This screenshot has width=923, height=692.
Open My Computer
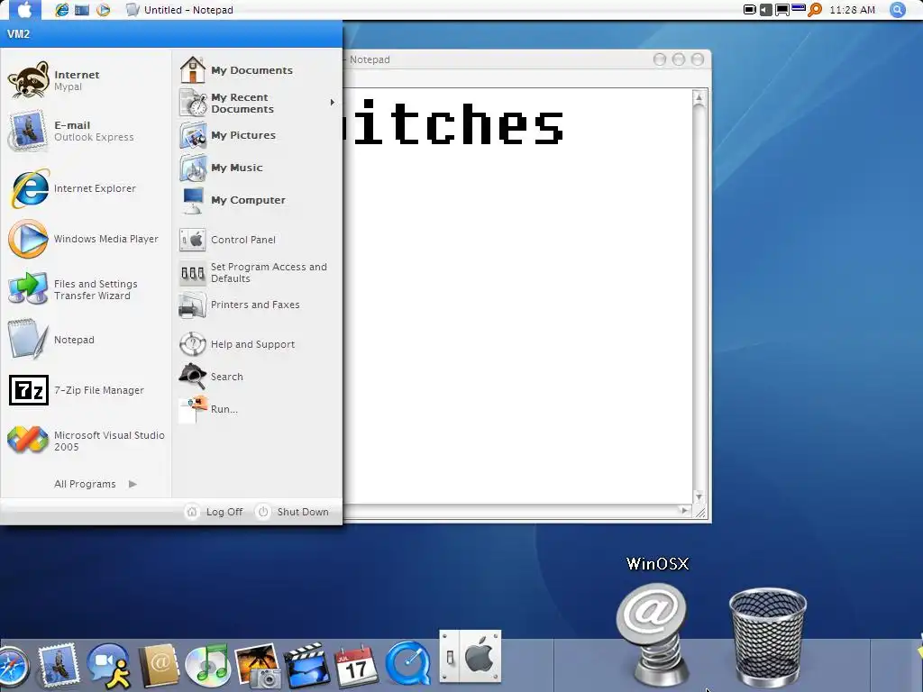(x=257, y=200)
